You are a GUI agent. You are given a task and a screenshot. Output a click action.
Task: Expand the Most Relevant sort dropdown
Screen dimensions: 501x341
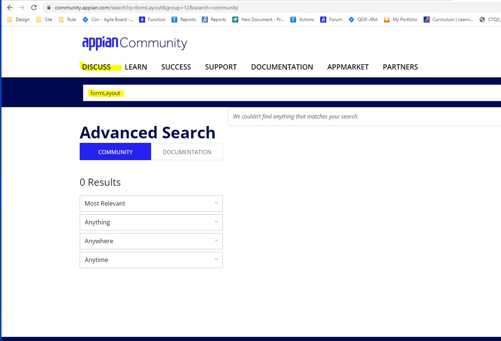[151, 203]
